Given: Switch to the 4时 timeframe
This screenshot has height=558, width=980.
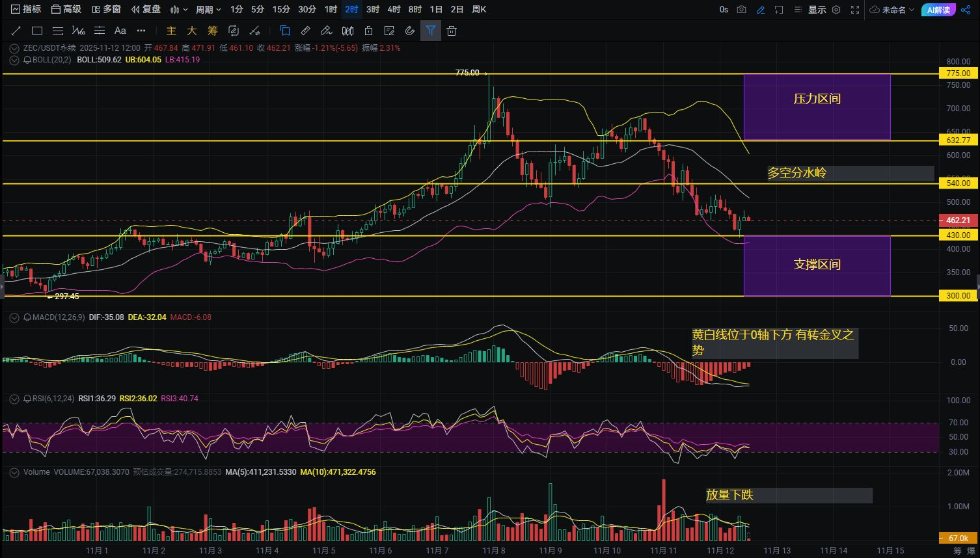Looking at the screenshot, I should tap(394, 10).
